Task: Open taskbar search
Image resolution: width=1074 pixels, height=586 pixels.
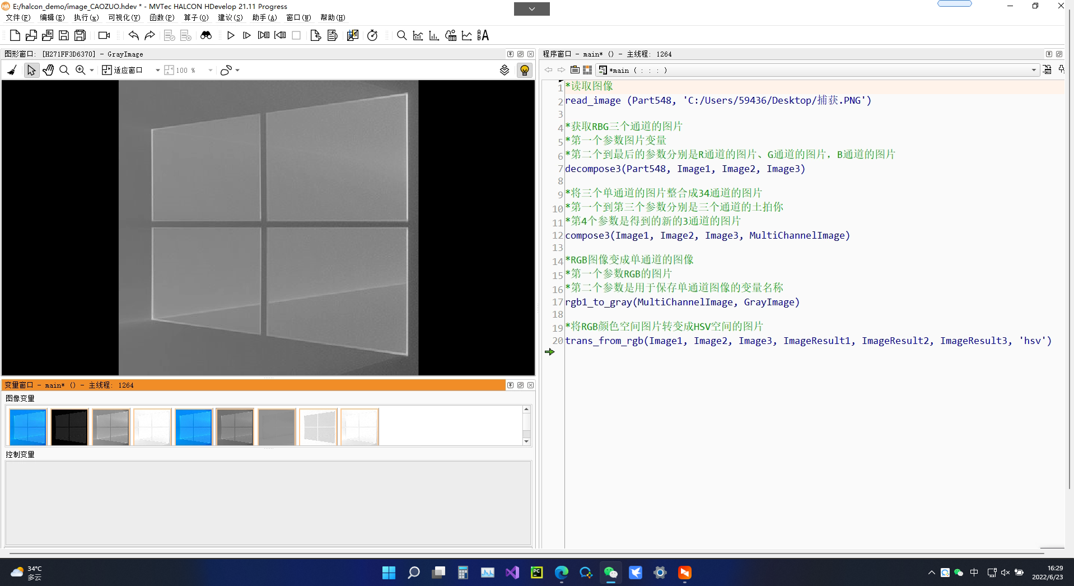Action: point(414,573)
